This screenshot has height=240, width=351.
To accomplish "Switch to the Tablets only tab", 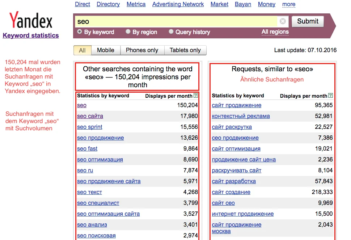I will click(185, 50).
